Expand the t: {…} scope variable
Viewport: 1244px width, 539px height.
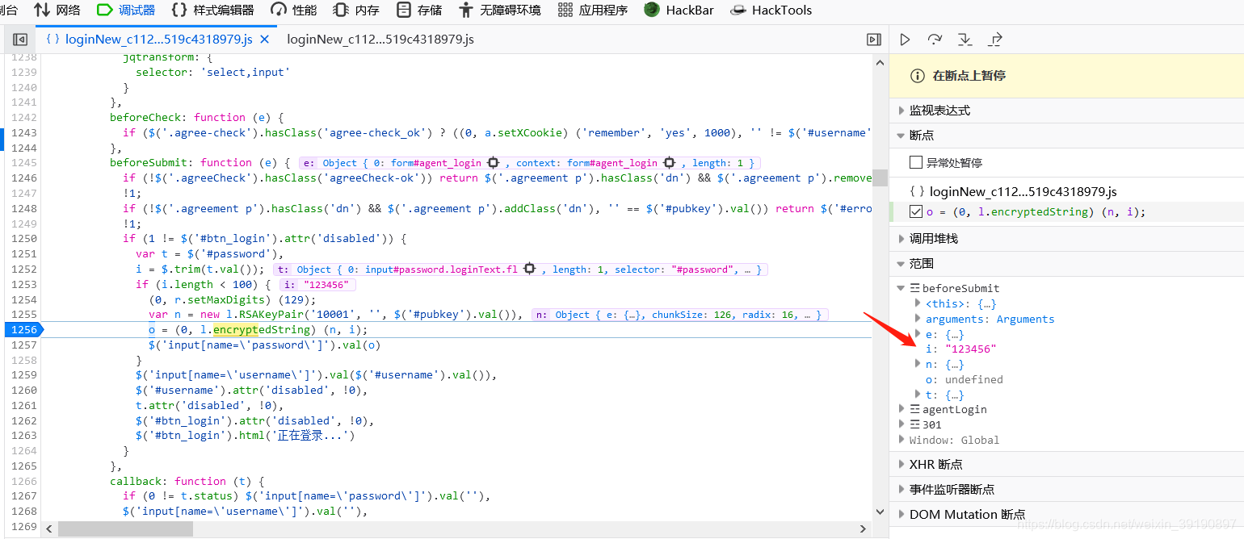coord(917,395)
